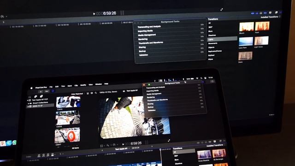
Task: Open Installed Transitions dropdown on external monitor
Action: 271,17
